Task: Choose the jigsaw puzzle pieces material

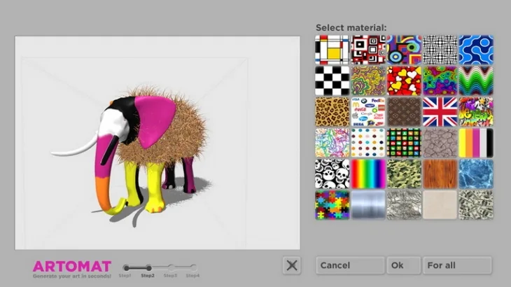Action: [332, 204]
